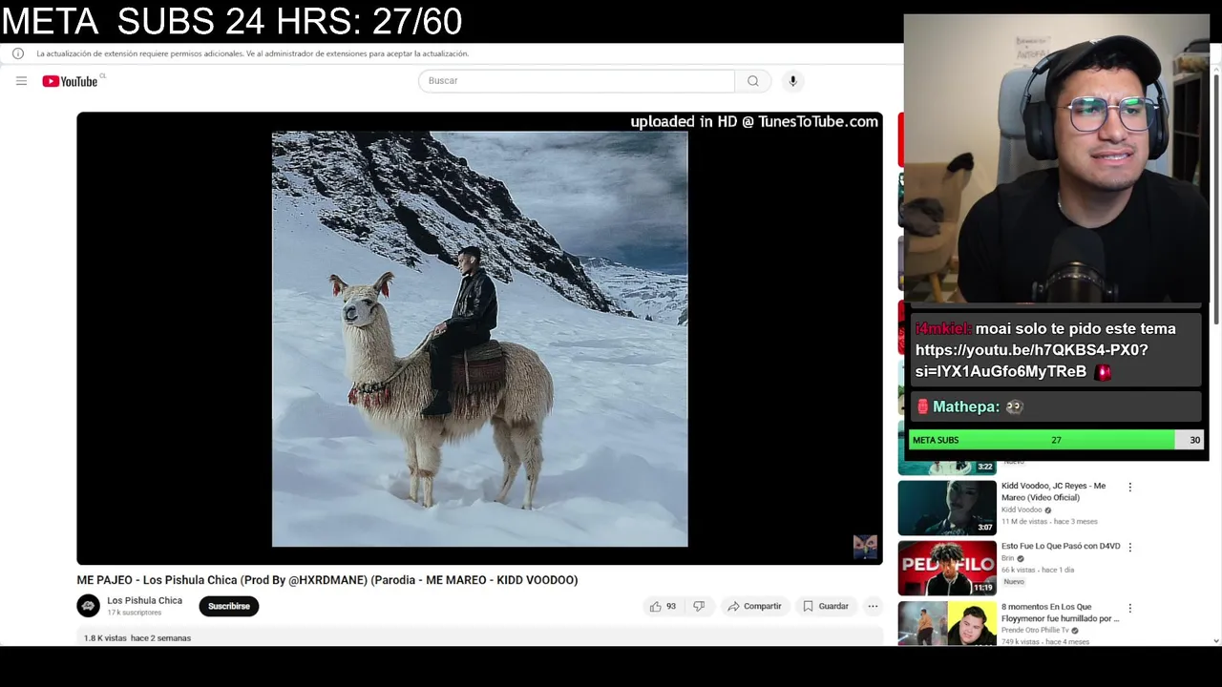
Task: Click the video player llama image
Action: coord(479,339)
